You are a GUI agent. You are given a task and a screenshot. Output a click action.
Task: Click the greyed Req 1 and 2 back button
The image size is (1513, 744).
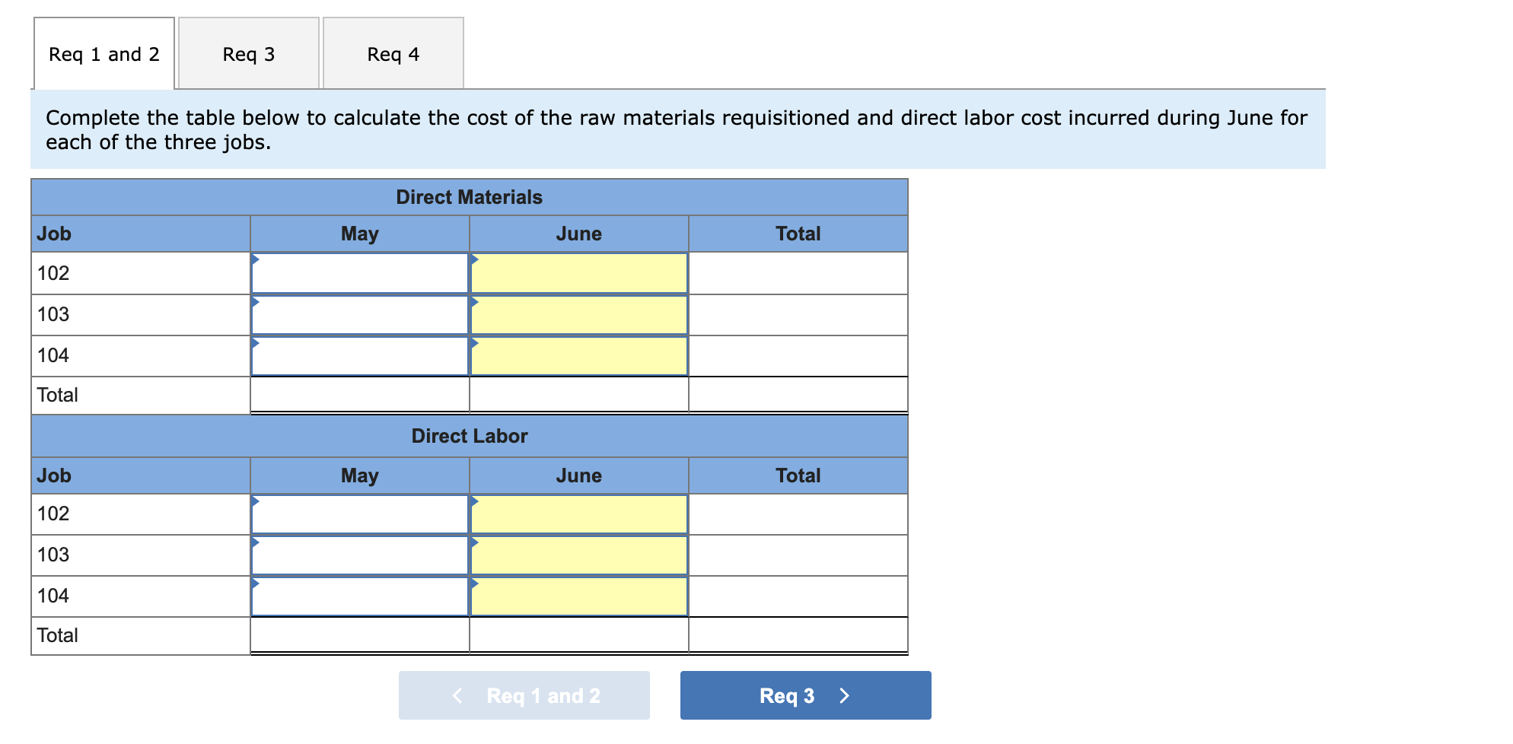(x=524, y=695)
